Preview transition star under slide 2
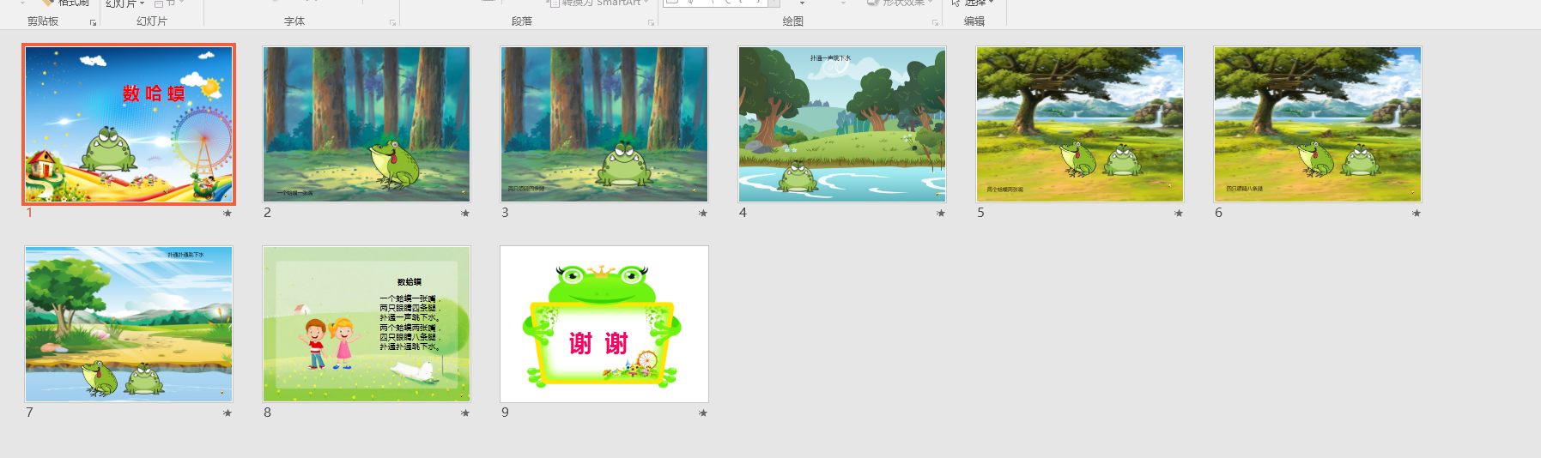Viewport: 1541px width, 458px height. [465, 213]
